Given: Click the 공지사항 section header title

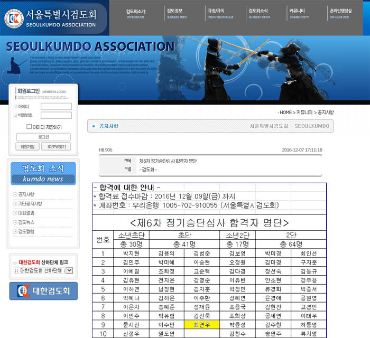Looking at the screenshot, I should [108, 126].
